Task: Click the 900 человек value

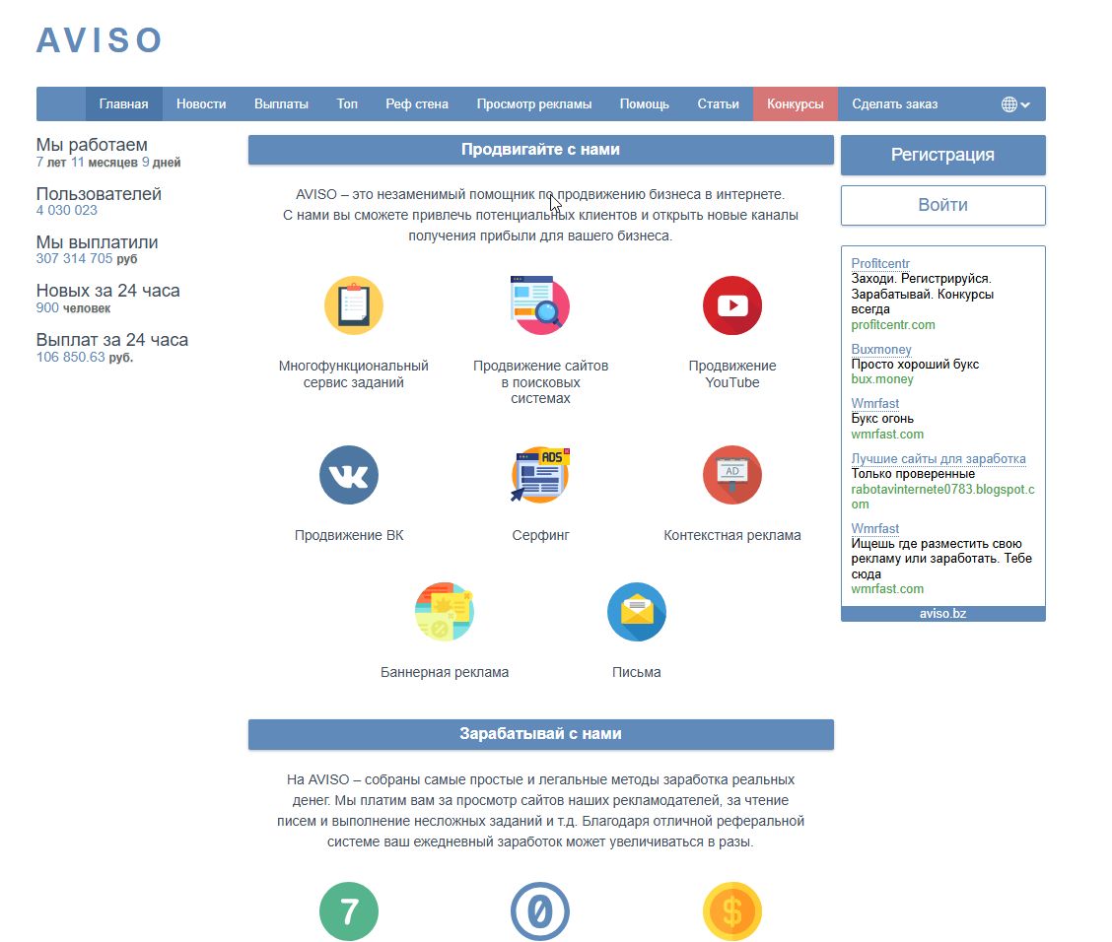Action: [73, 308]
